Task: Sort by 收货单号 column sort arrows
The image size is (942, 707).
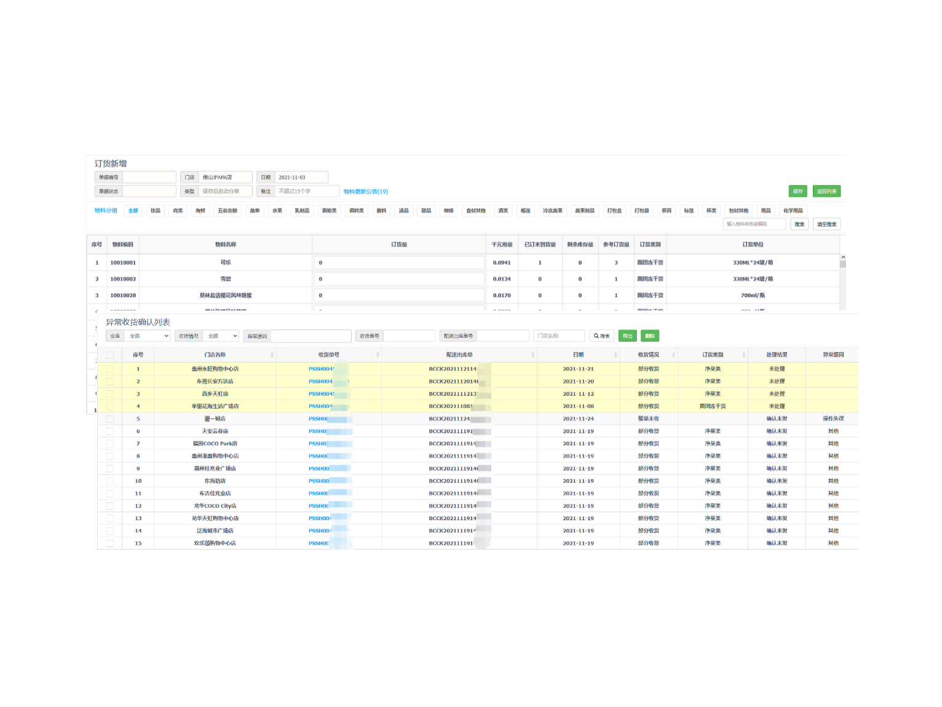Action: coord(378,355)
